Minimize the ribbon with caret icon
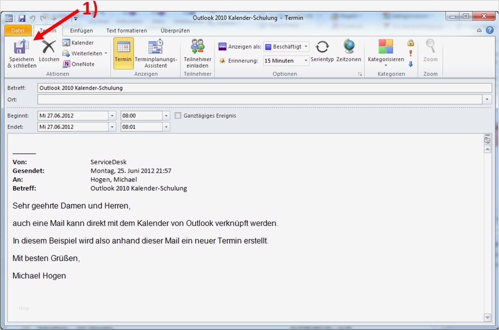Image resolution: width=499 pixels, height=330 pixels. tap(479, 30)
